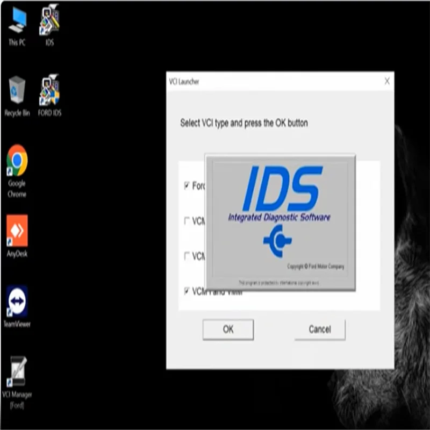
Task: Click the VCI Launcher title bar
Action: pyautogui.click(x=242, y=82)
